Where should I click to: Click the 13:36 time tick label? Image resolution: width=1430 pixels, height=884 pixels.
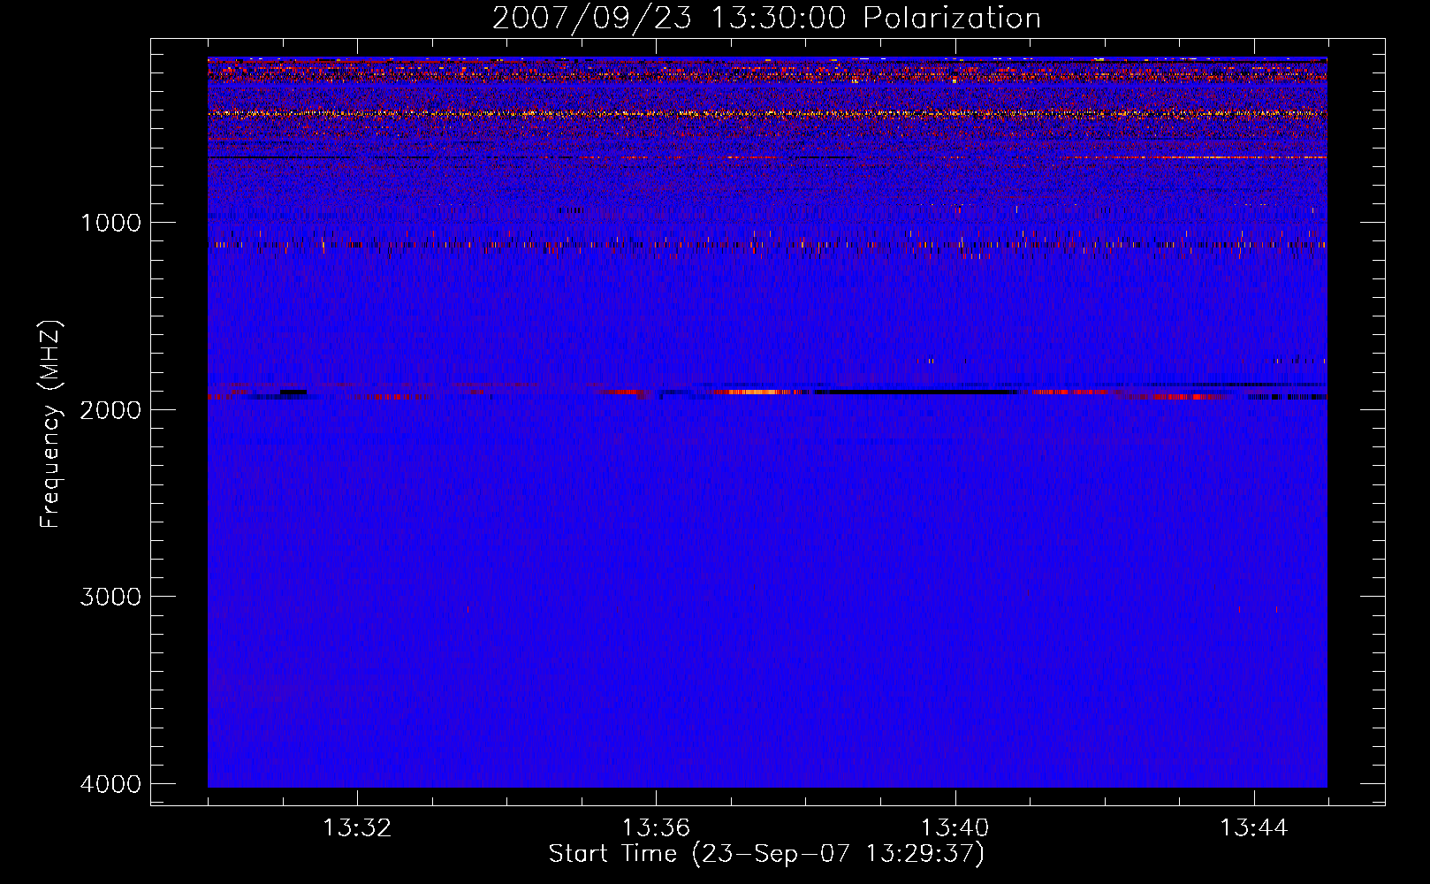[x=656, y=828]
